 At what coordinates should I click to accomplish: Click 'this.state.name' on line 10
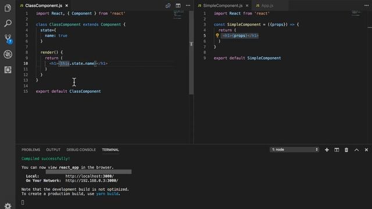tap(77, 63)
